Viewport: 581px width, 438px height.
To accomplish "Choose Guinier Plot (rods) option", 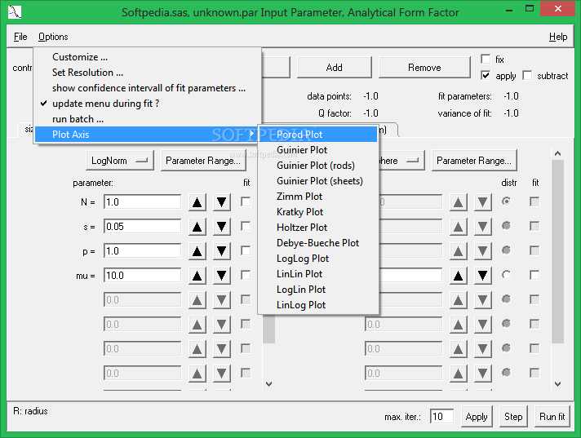I will coord(318,166).
